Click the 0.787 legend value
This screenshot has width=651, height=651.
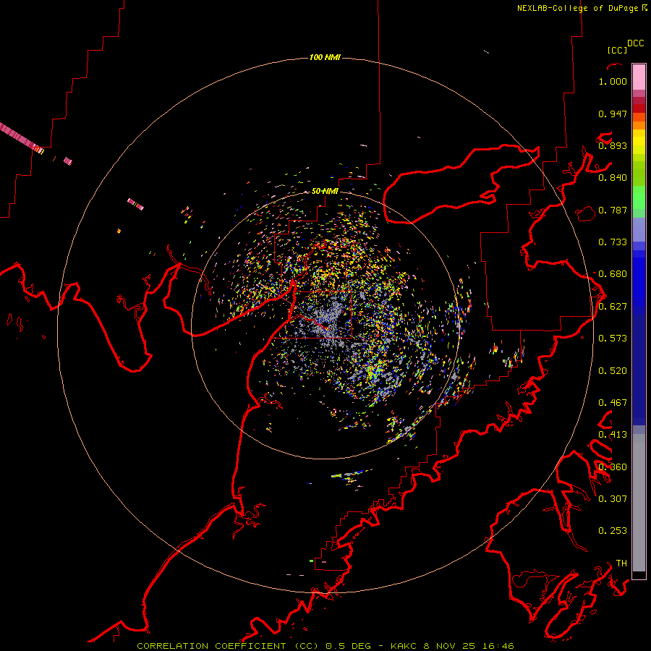pyautogui.click(x=613, y=210)
